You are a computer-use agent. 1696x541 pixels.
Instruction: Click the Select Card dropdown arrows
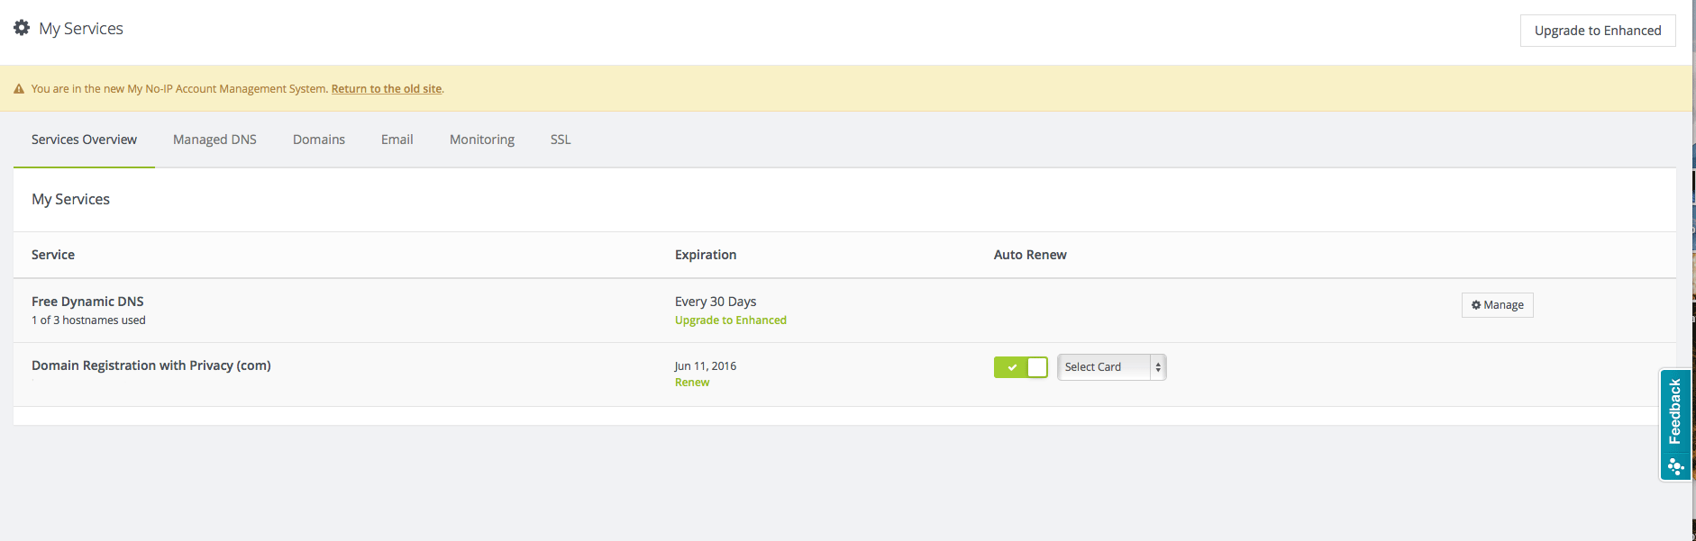(x=1158, y=367)
